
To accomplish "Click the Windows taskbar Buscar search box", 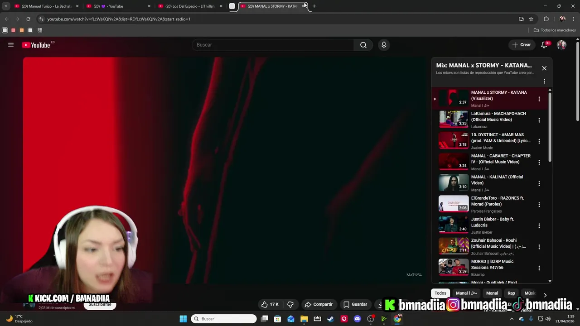I will pyautogui.click(x=224, y=319).
